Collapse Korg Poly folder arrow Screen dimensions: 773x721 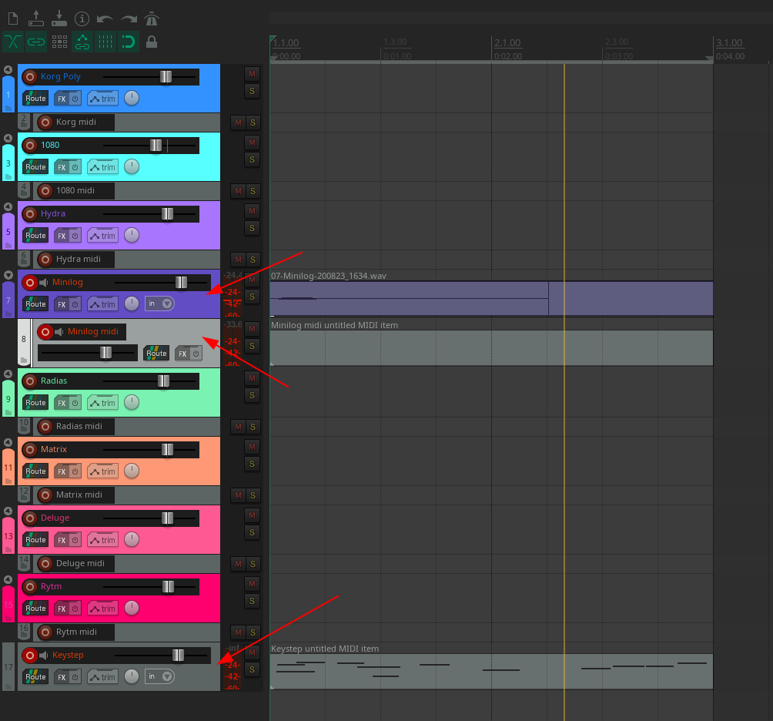click(x=8, y=69)
